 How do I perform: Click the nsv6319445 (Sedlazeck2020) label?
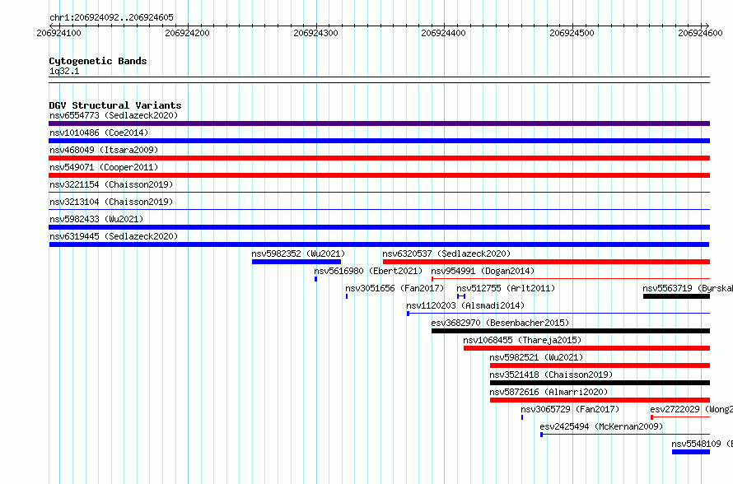point(114,236)
